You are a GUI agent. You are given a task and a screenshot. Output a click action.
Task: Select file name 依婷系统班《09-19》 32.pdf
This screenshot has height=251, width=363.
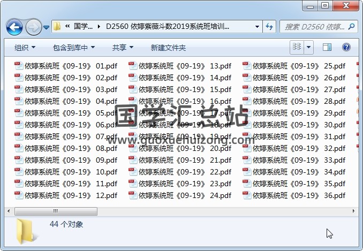click(x=299, y=148)
